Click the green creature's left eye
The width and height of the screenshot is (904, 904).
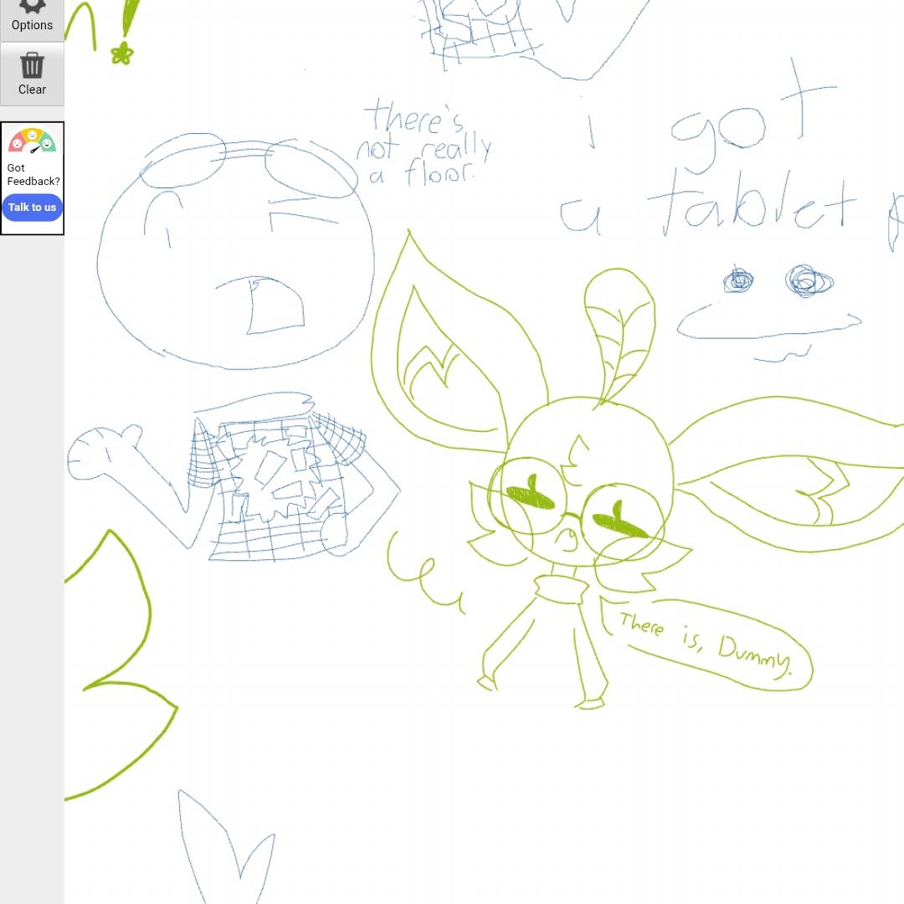(532, 496)
